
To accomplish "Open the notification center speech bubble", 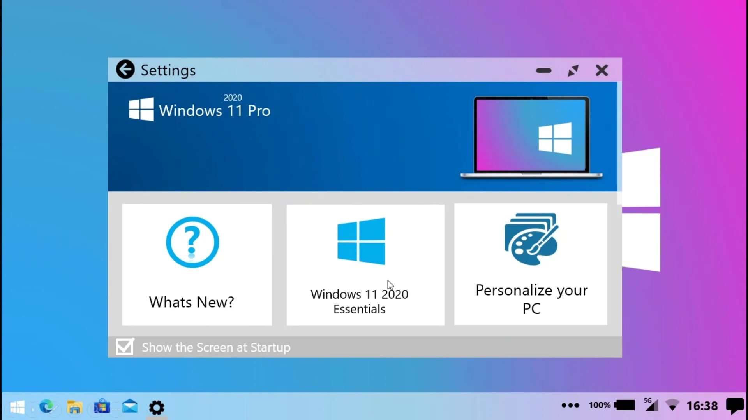I will click(735, 406).
